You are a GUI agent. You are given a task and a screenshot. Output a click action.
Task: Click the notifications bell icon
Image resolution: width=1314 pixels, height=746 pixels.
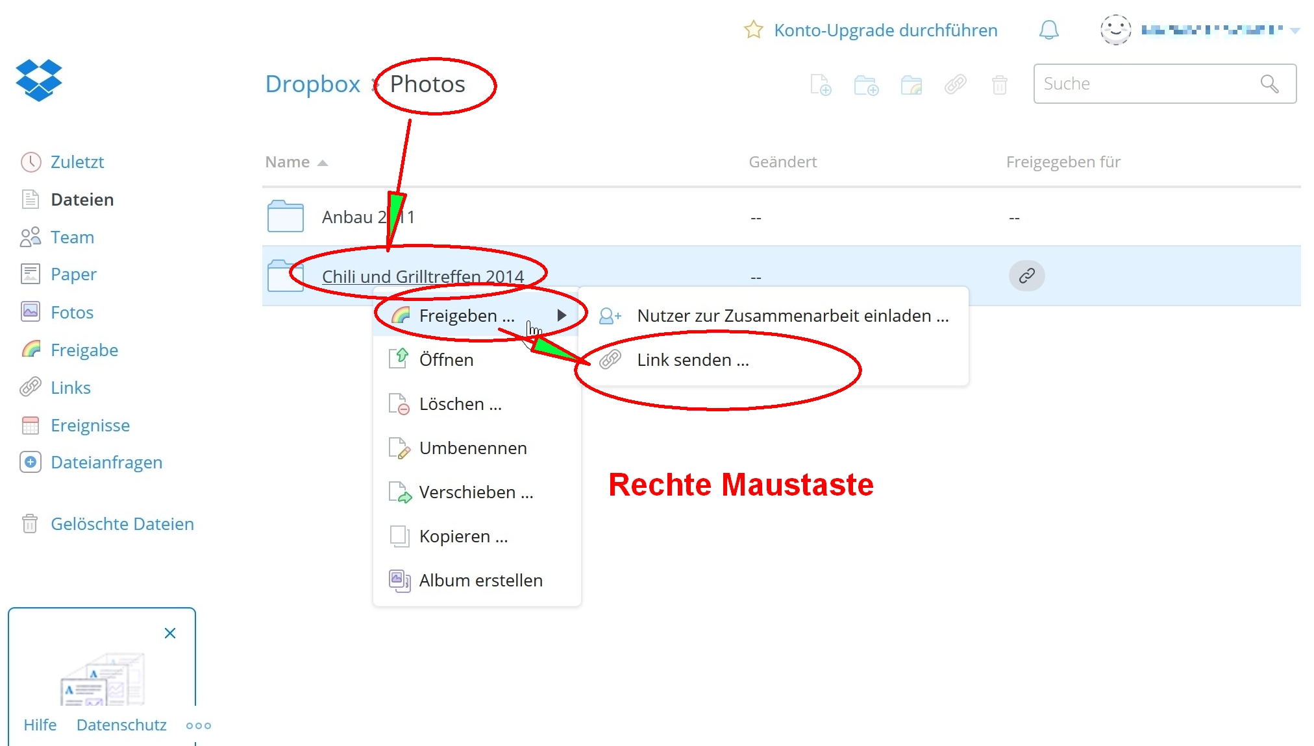click(1048, 30)
